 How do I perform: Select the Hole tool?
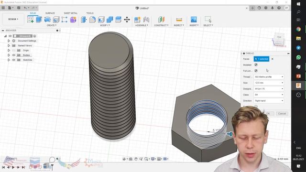pos(56,20)
